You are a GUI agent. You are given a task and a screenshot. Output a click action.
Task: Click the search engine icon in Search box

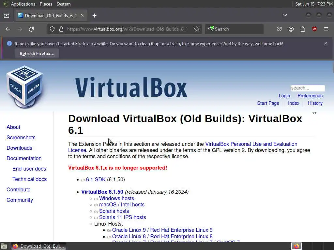[x=211, y=29]
